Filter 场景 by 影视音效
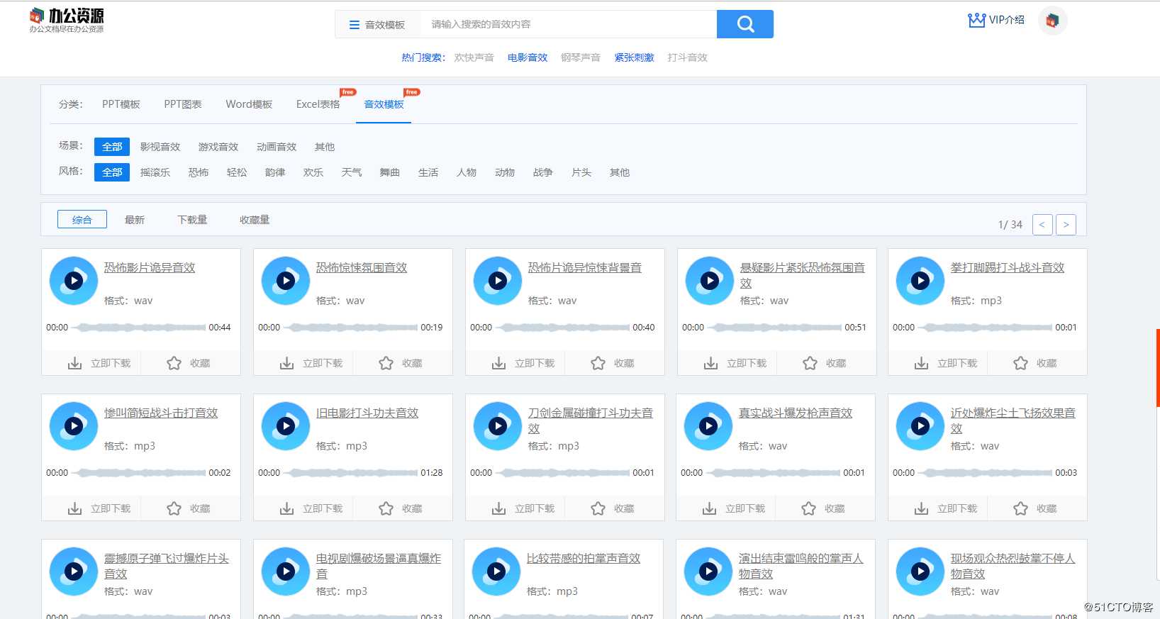 coord(160,147)
